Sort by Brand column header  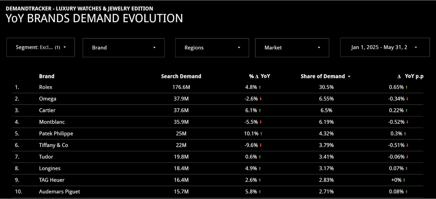47,76
